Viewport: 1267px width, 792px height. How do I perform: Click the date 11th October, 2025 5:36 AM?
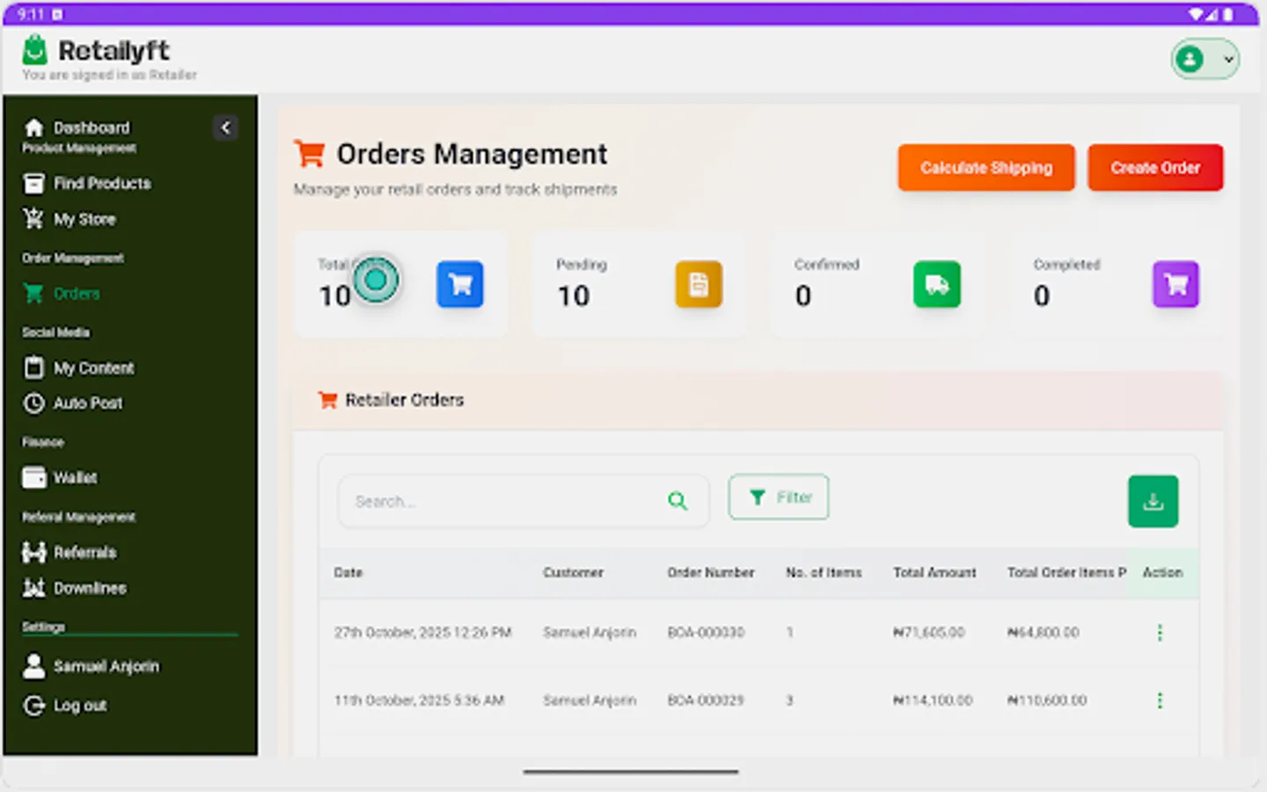(419, 700)
